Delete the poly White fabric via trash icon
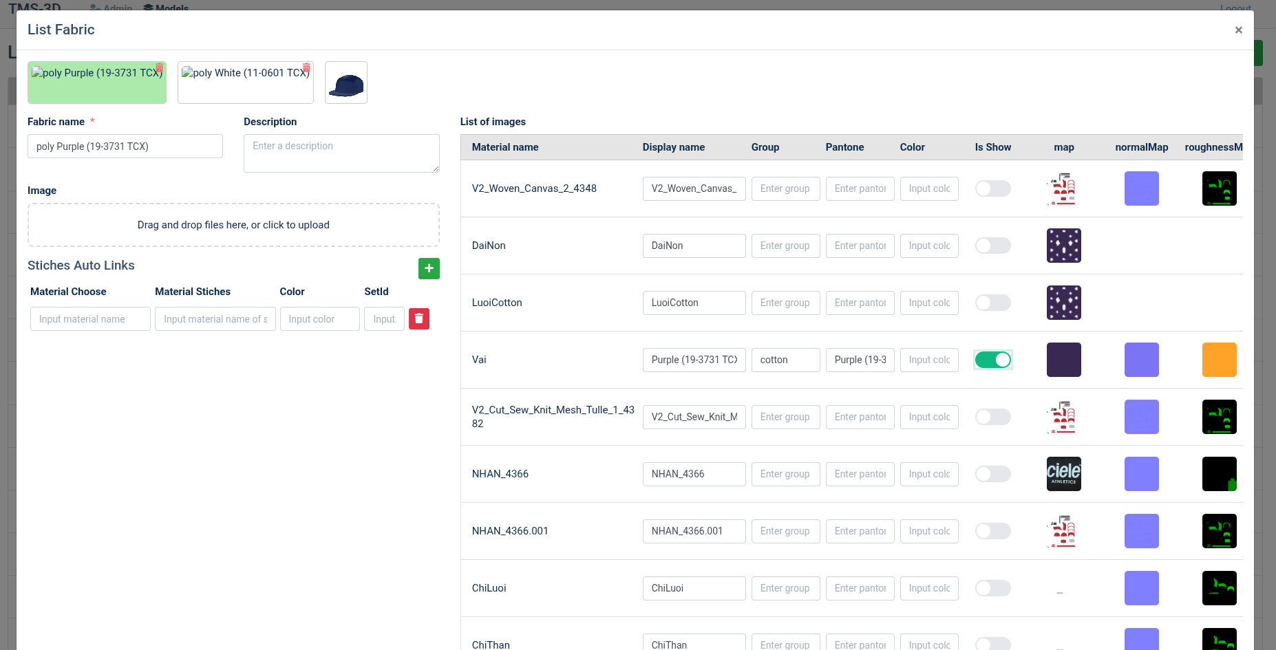 coord(307,68)
